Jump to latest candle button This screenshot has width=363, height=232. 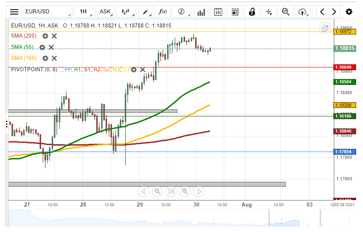(x=171, y=192)
